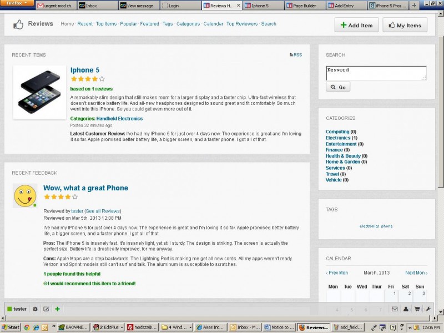The image size is (444, 333).
Task: Close the 'Reviews H...' browser tab
Action: click(239, 6)
